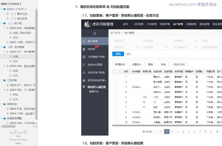Check the checkbox for row 8
This screenshot has height=146, width=222.
click(117, 112)
